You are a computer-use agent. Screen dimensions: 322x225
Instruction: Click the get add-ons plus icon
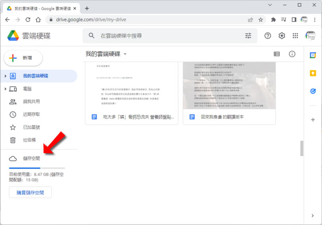tap(313, 120)
